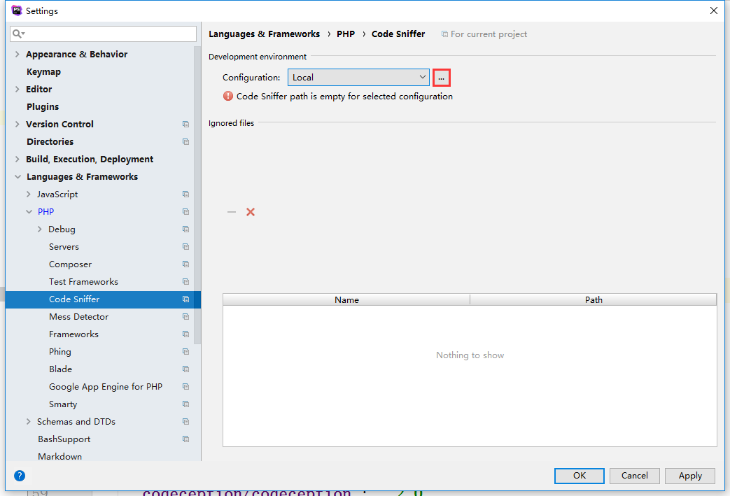
Task: Click the browse '...' button beside Configuration
Action: pos(441,78)
